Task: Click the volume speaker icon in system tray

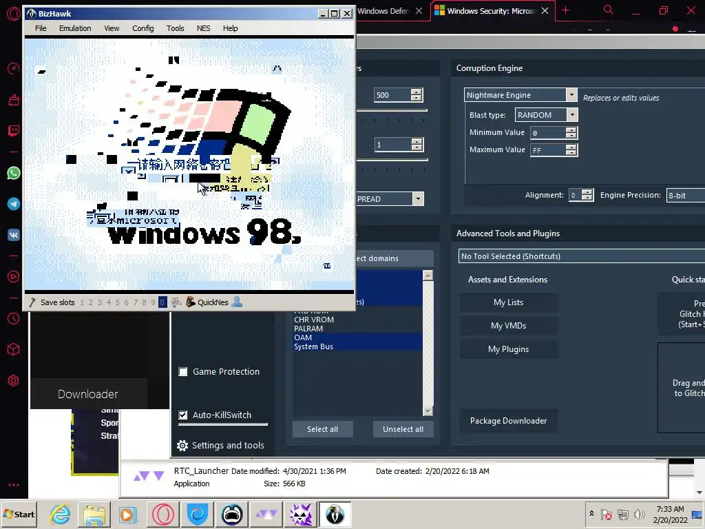Action: [639, 514]
